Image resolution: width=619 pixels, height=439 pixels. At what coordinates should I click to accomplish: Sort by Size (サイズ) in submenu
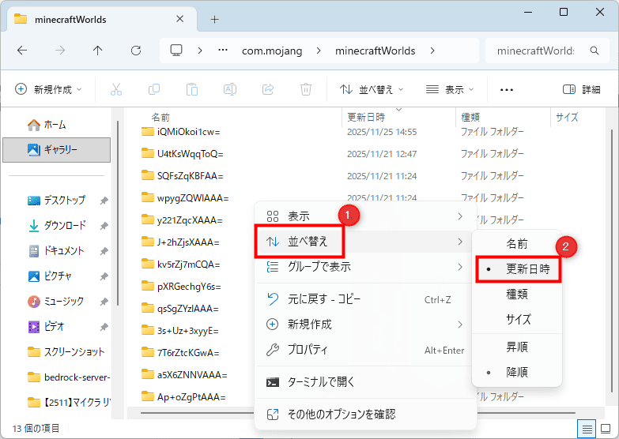click(x=517, y=319)
